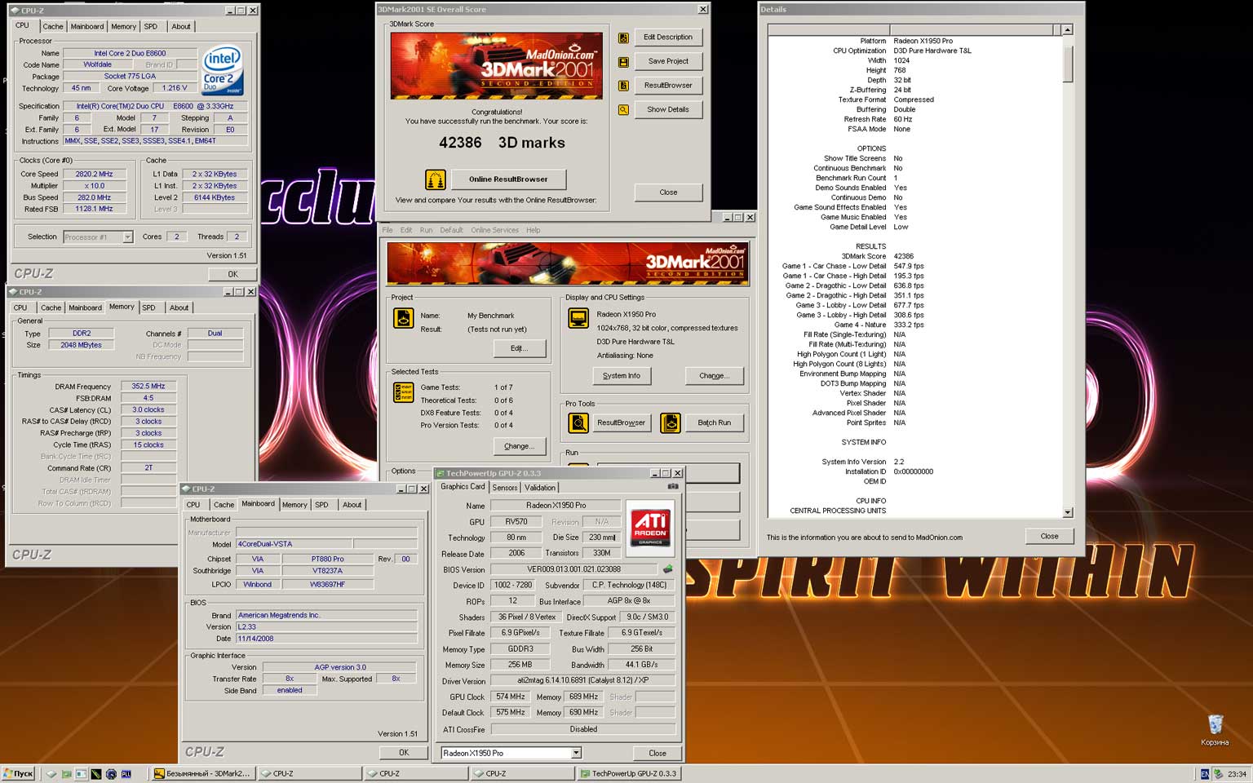The image size is (1253, 783).
Task: Click the Selected Tests checklist icon
Action: pos(404,392)
